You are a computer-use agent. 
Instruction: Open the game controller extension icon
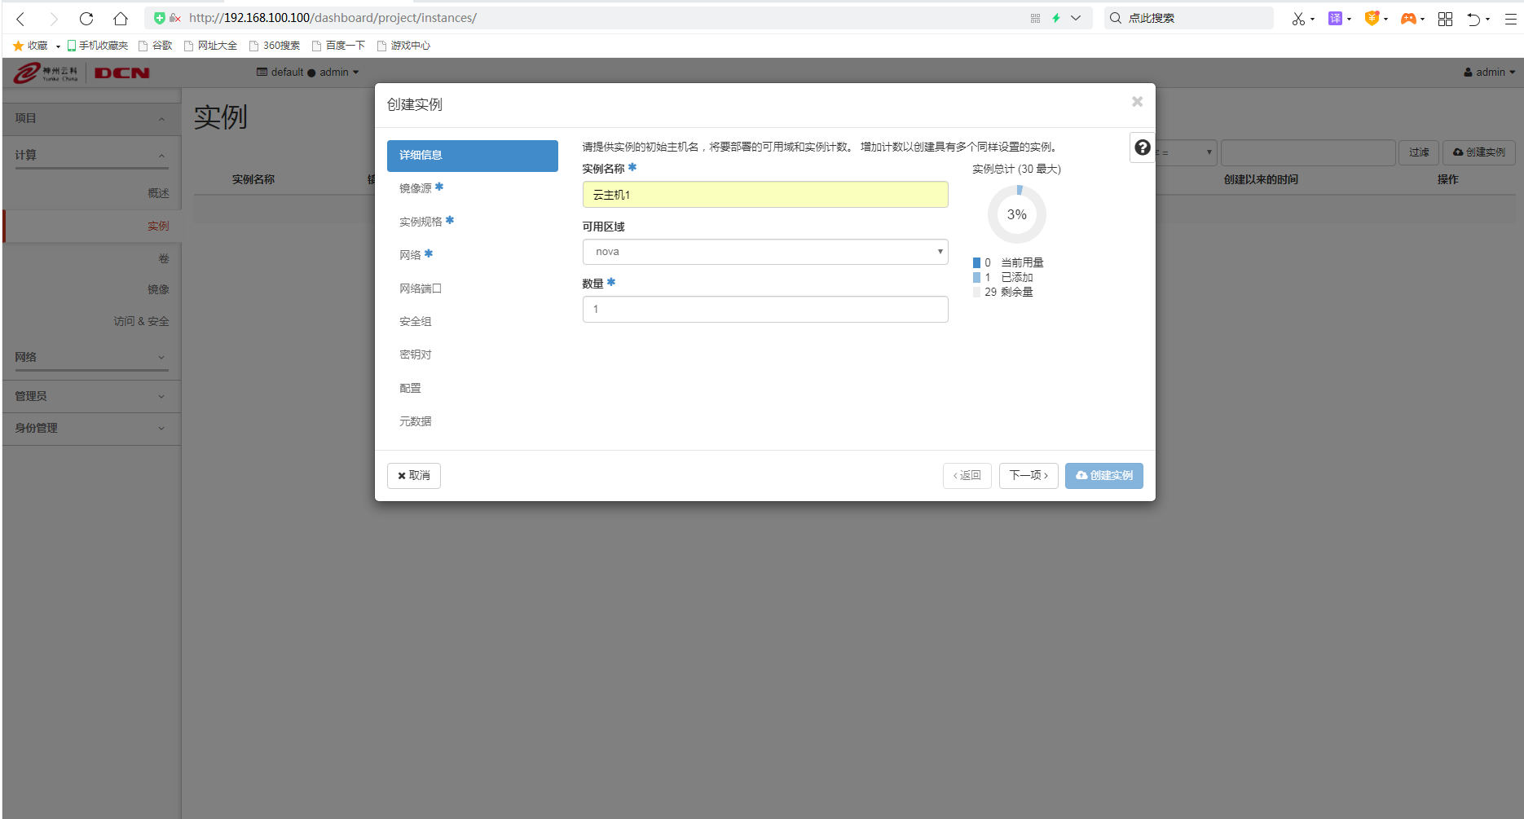click(x=1408, y=18)
